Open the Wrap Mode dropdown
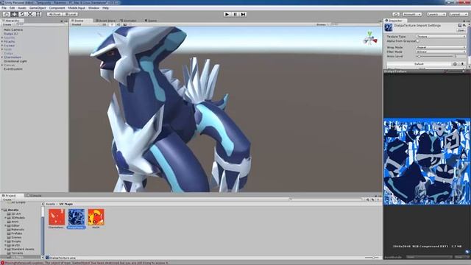Viewport: 471px width, 265px height. (x=441, y=47)
